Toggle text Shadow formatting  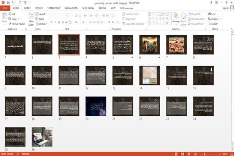(63, 22)
